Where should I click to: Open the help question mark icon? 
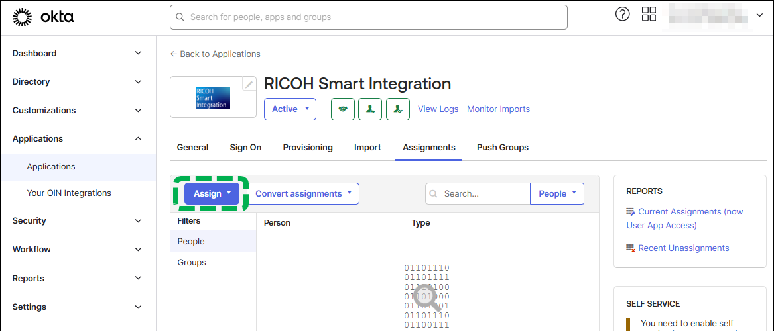(x=622, y=15)
